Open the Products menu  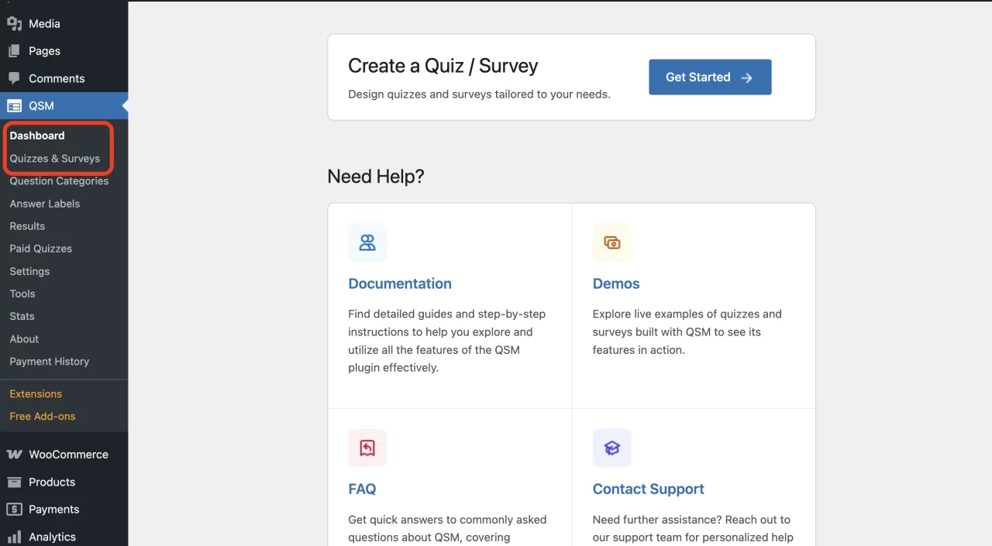pyautogui.click(x=64, y=482)
